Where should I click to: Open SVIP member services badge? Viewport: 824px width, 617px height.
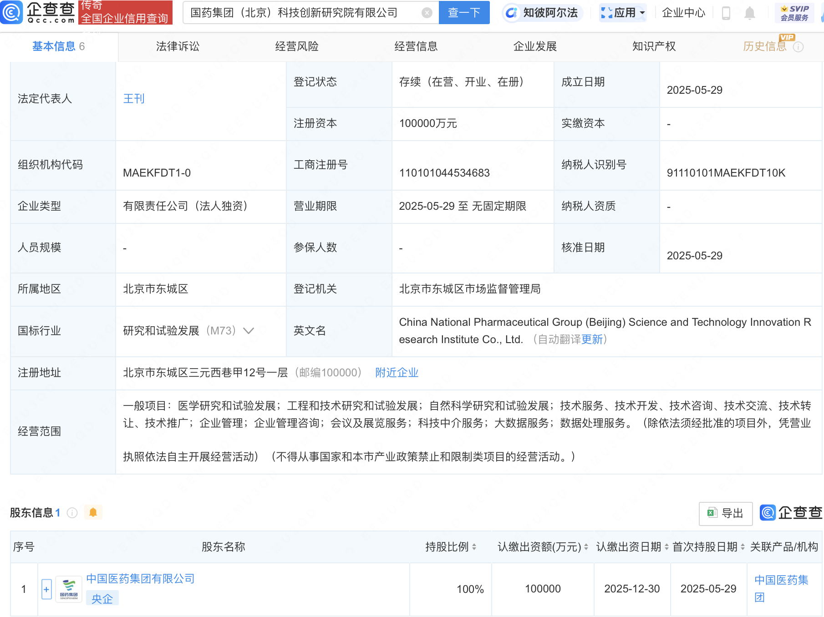click(794, 13)
